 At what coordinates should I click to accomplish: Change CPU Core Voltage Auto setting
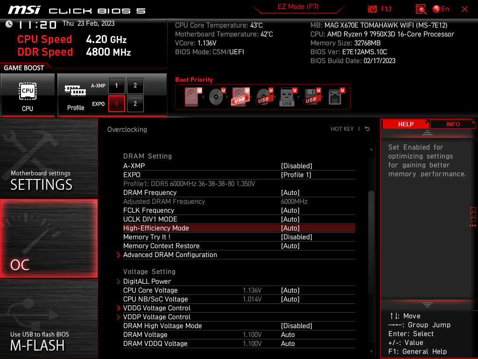[290, 290]
